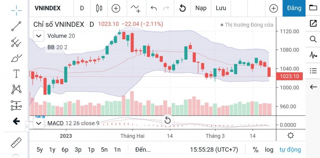Collapse the Volume indicator legend
Image resolution: width=320 pixels, height=158 pixels.
click(38, 36)
